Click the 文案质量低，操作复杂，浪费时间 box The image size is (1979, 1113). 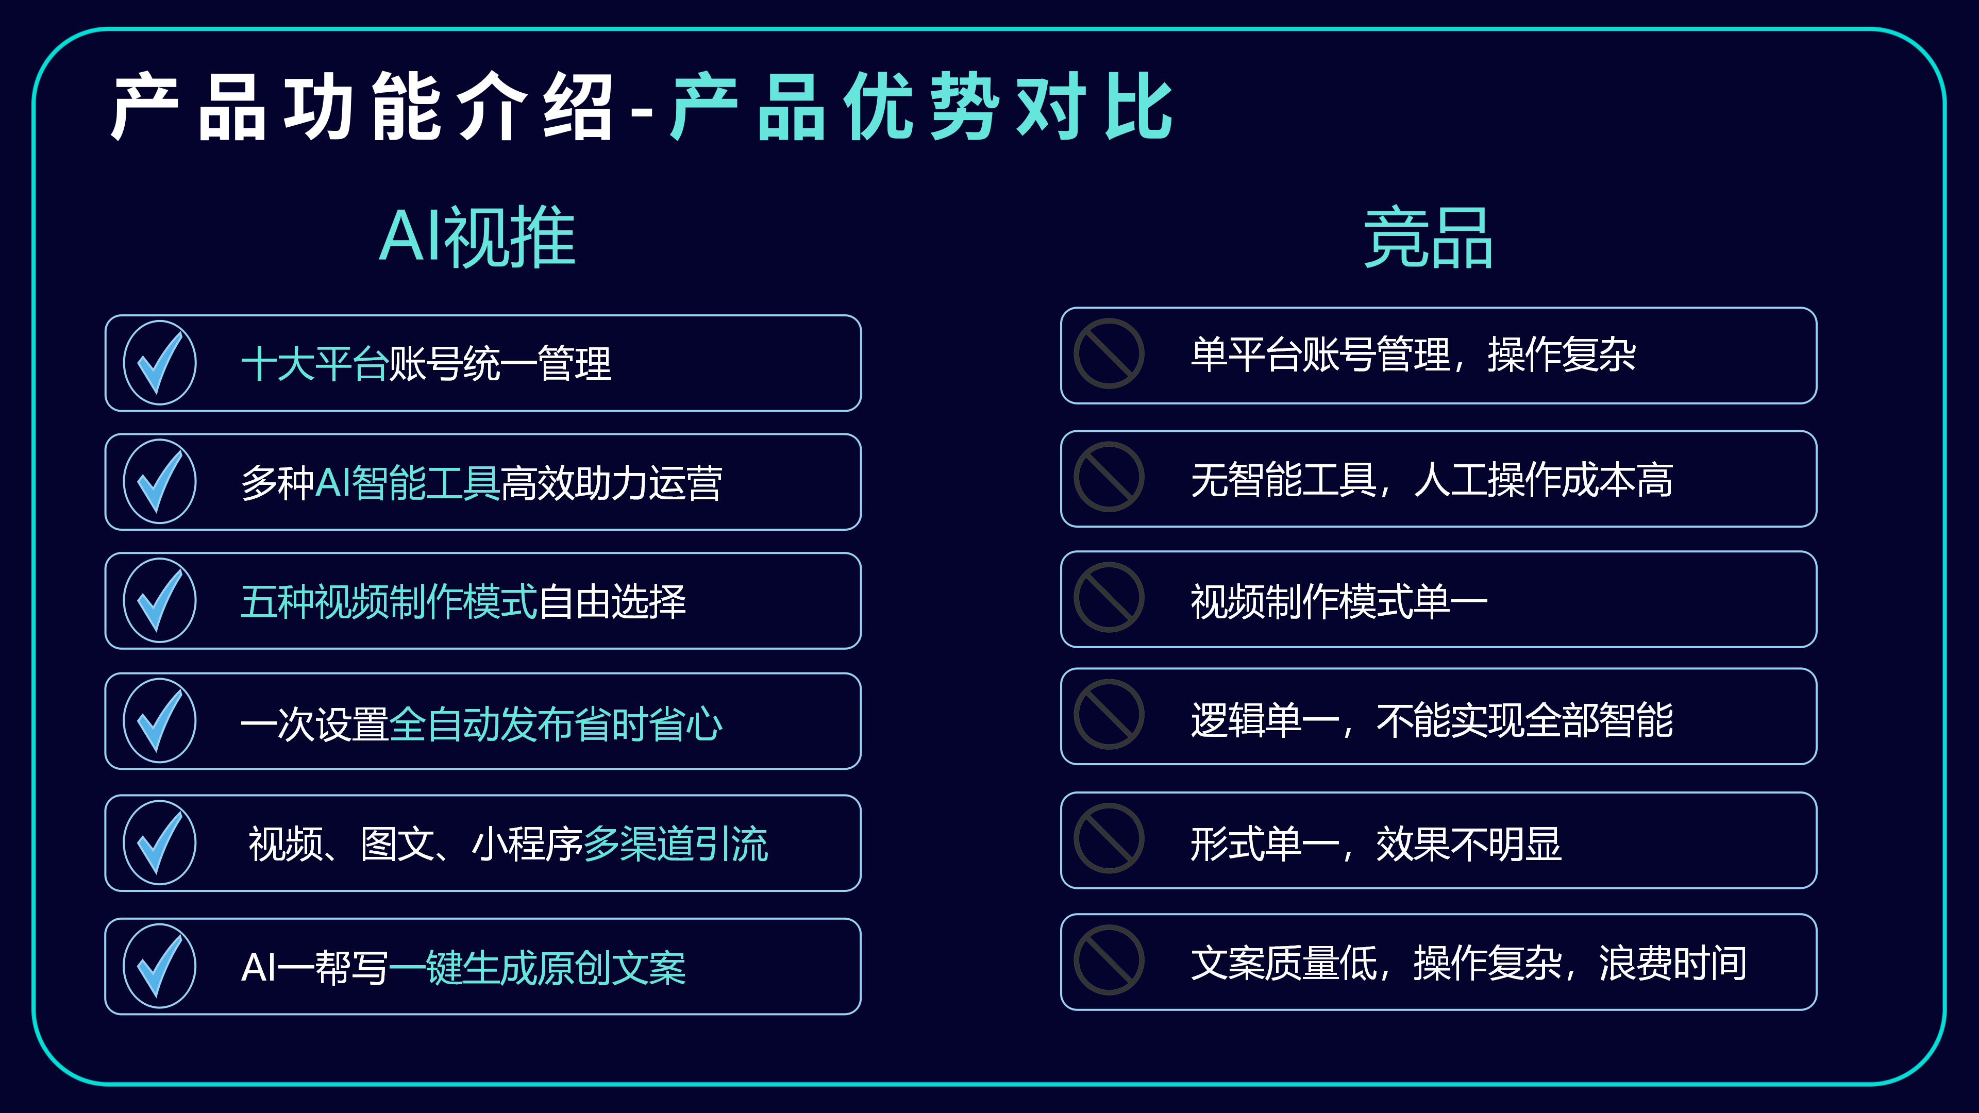click(1439, 962)
